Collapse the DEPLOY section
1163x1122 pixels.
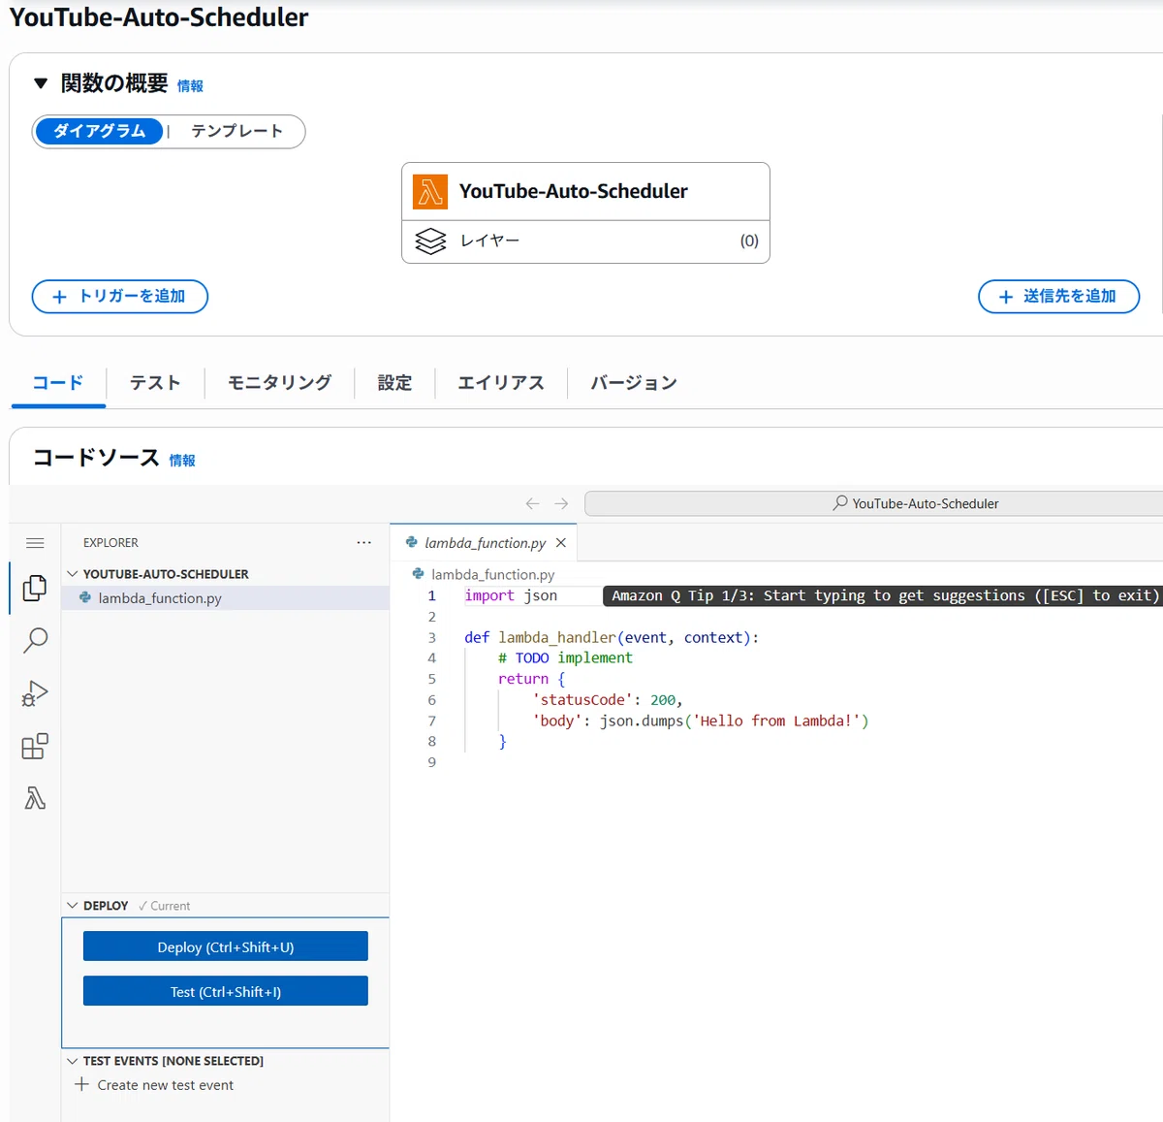pyautogui.click(x=73, y=906)
